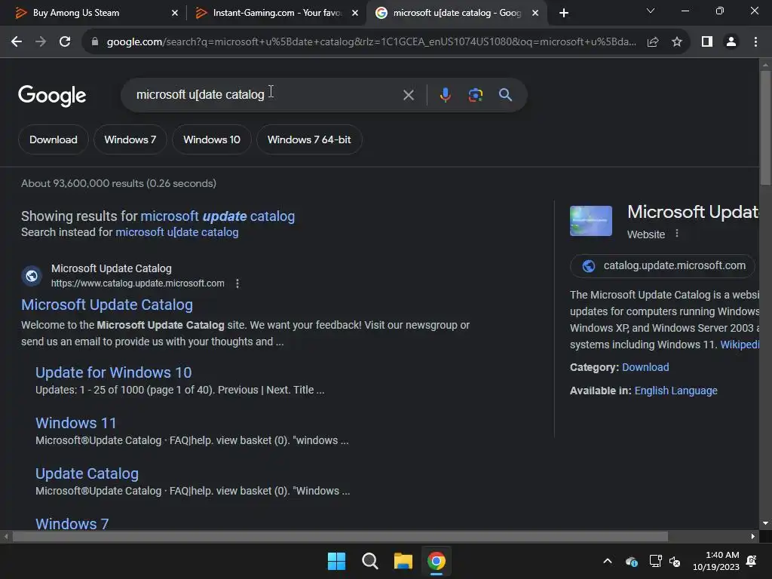This screenshot has width=772, height=579.
Task: Search instead for microsoft u[date catalog
Action: 176,232
